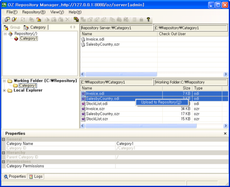Select Invoice.odi in working folder list

click(95, 94)
